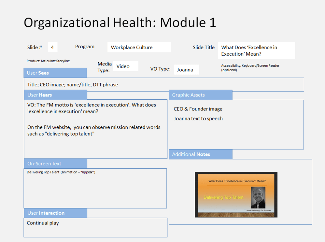325x242 pixels.
Task: Select the 'Additional Notes' header label
Action: click(x=200, y=154)
